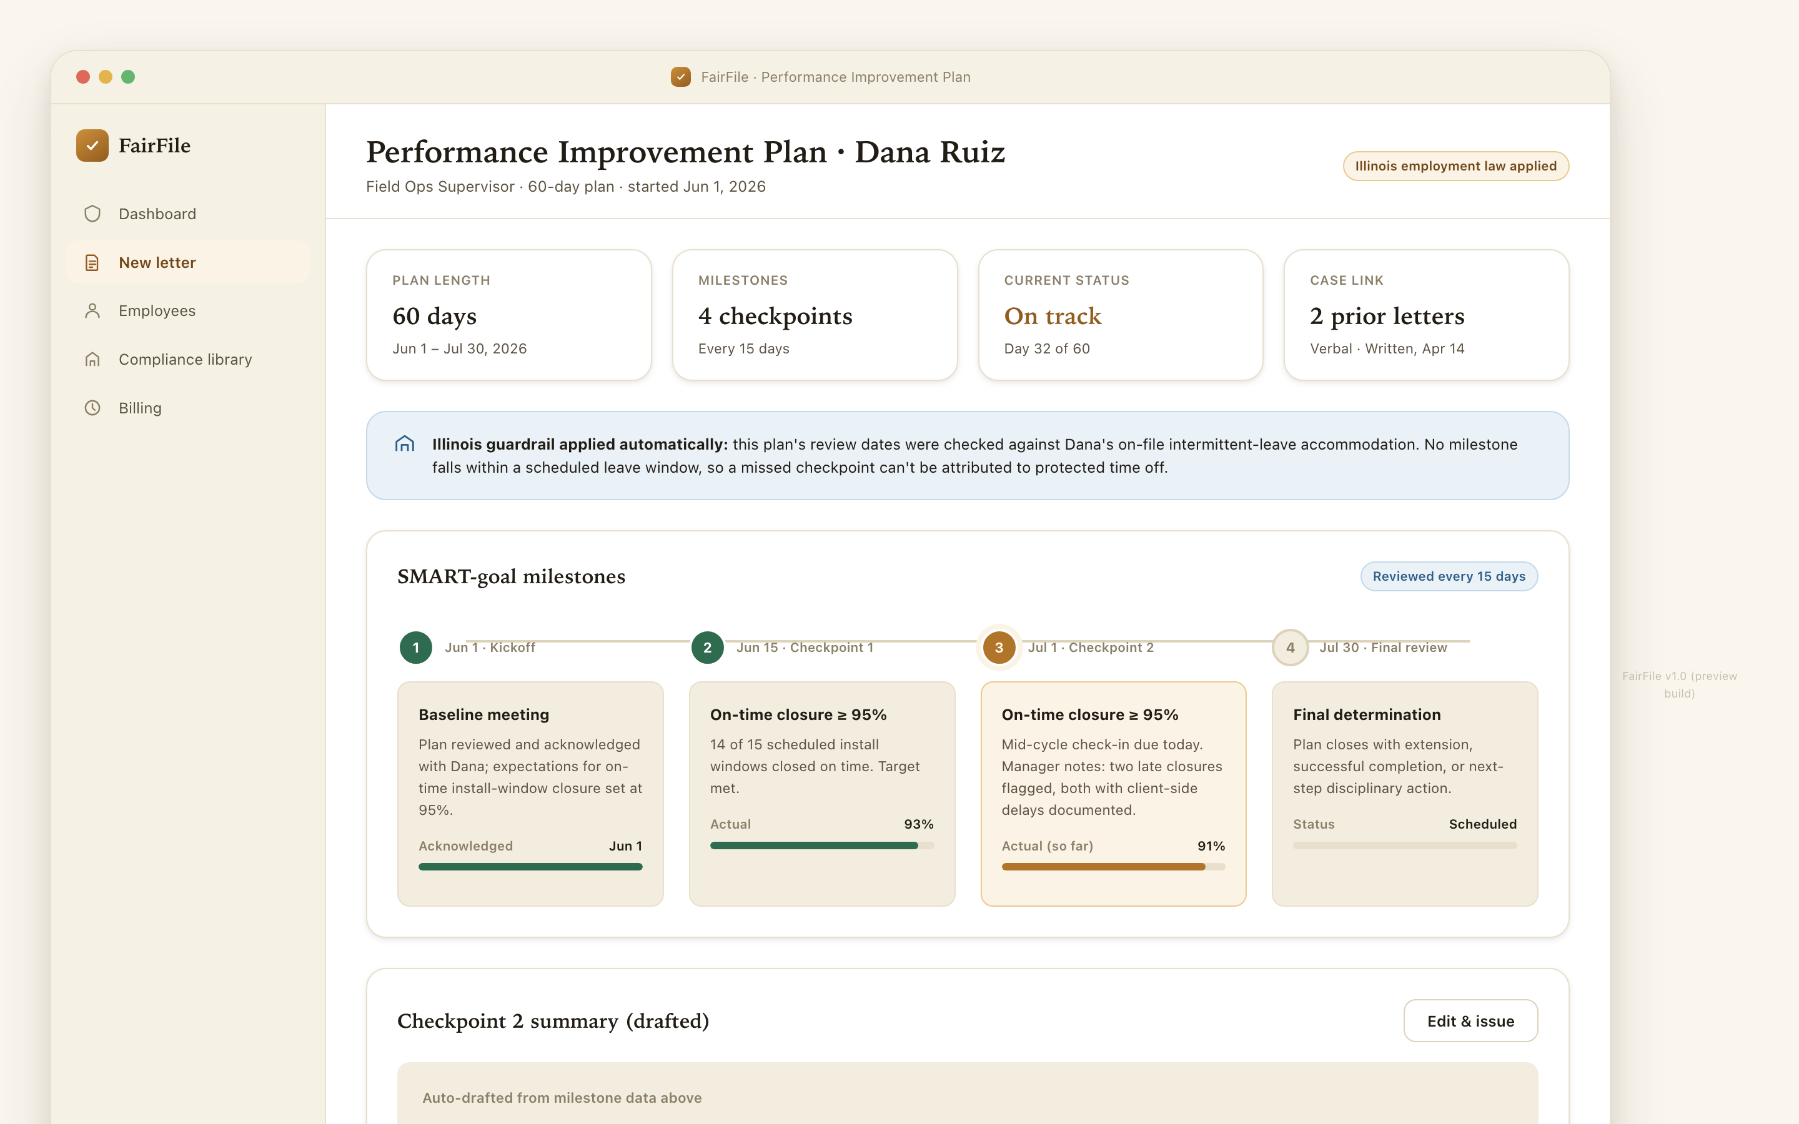Select milestone step 4 Final review marker
This screenshot has height=1124, width=1799.
tap(1291, 648)
